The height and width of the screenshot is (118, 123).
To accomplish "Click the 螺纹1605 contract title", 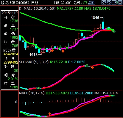I will (8, 3).
